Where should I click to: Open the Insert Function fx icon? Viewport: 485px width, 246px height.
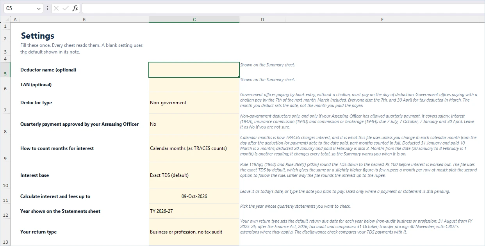pos(75,8)
